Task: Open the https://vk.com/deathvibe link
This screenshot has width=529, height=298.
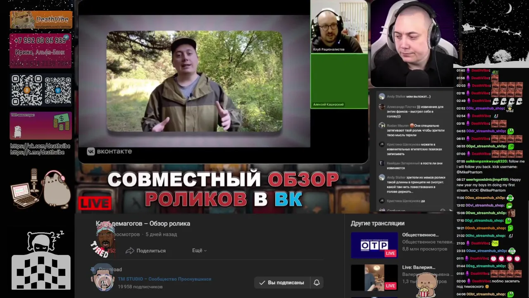Action: tap(40, 146)
